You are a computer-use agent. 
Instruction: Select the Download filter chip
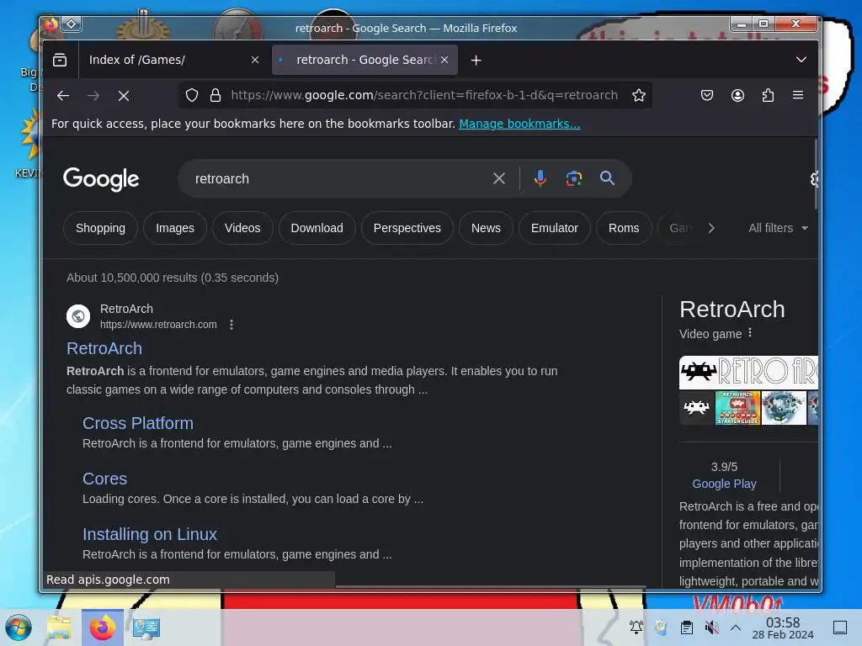[x=317, y=228]
